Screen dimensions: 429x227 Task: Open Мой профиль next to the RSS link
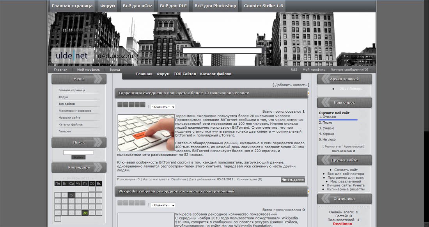click(x=314, y=69)
